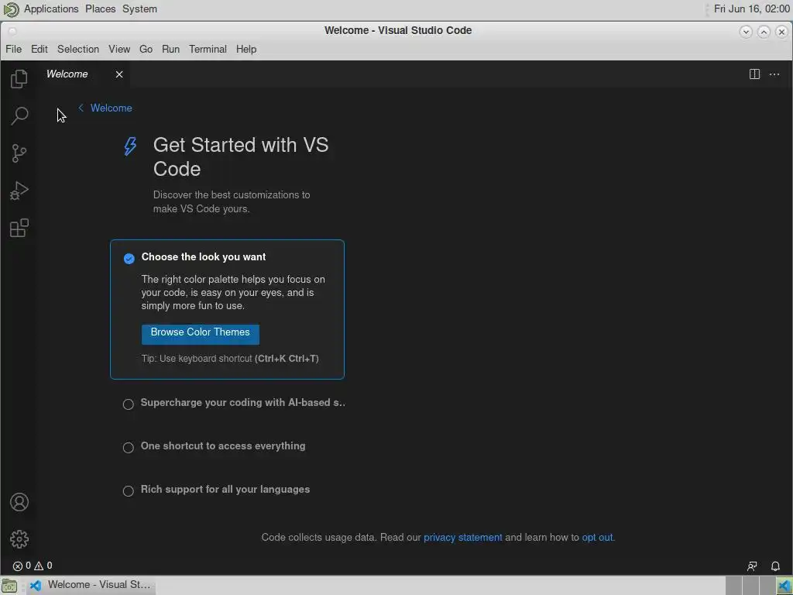
Task: Open the Accounts icon in activity bar
Action: [19, 502]
